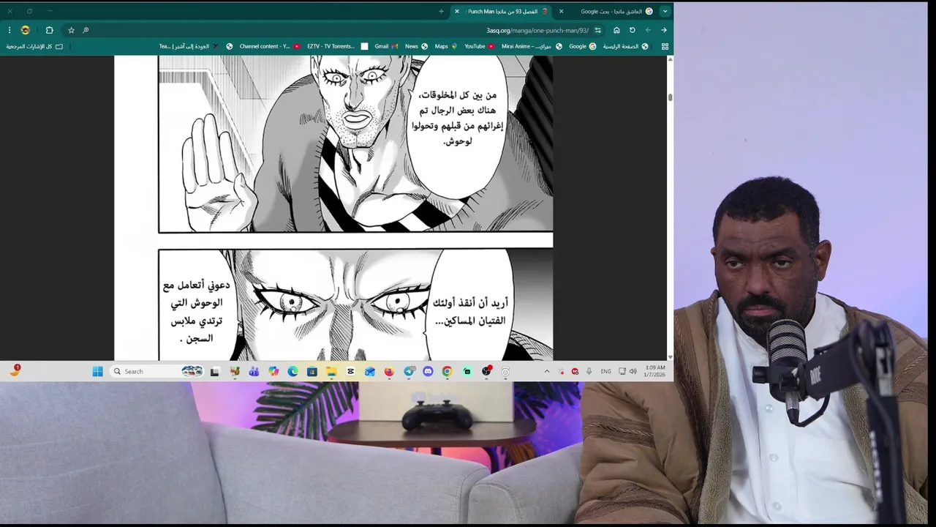
Task: Click the scrollbar down arrow
Action: (x=670, y=357)
